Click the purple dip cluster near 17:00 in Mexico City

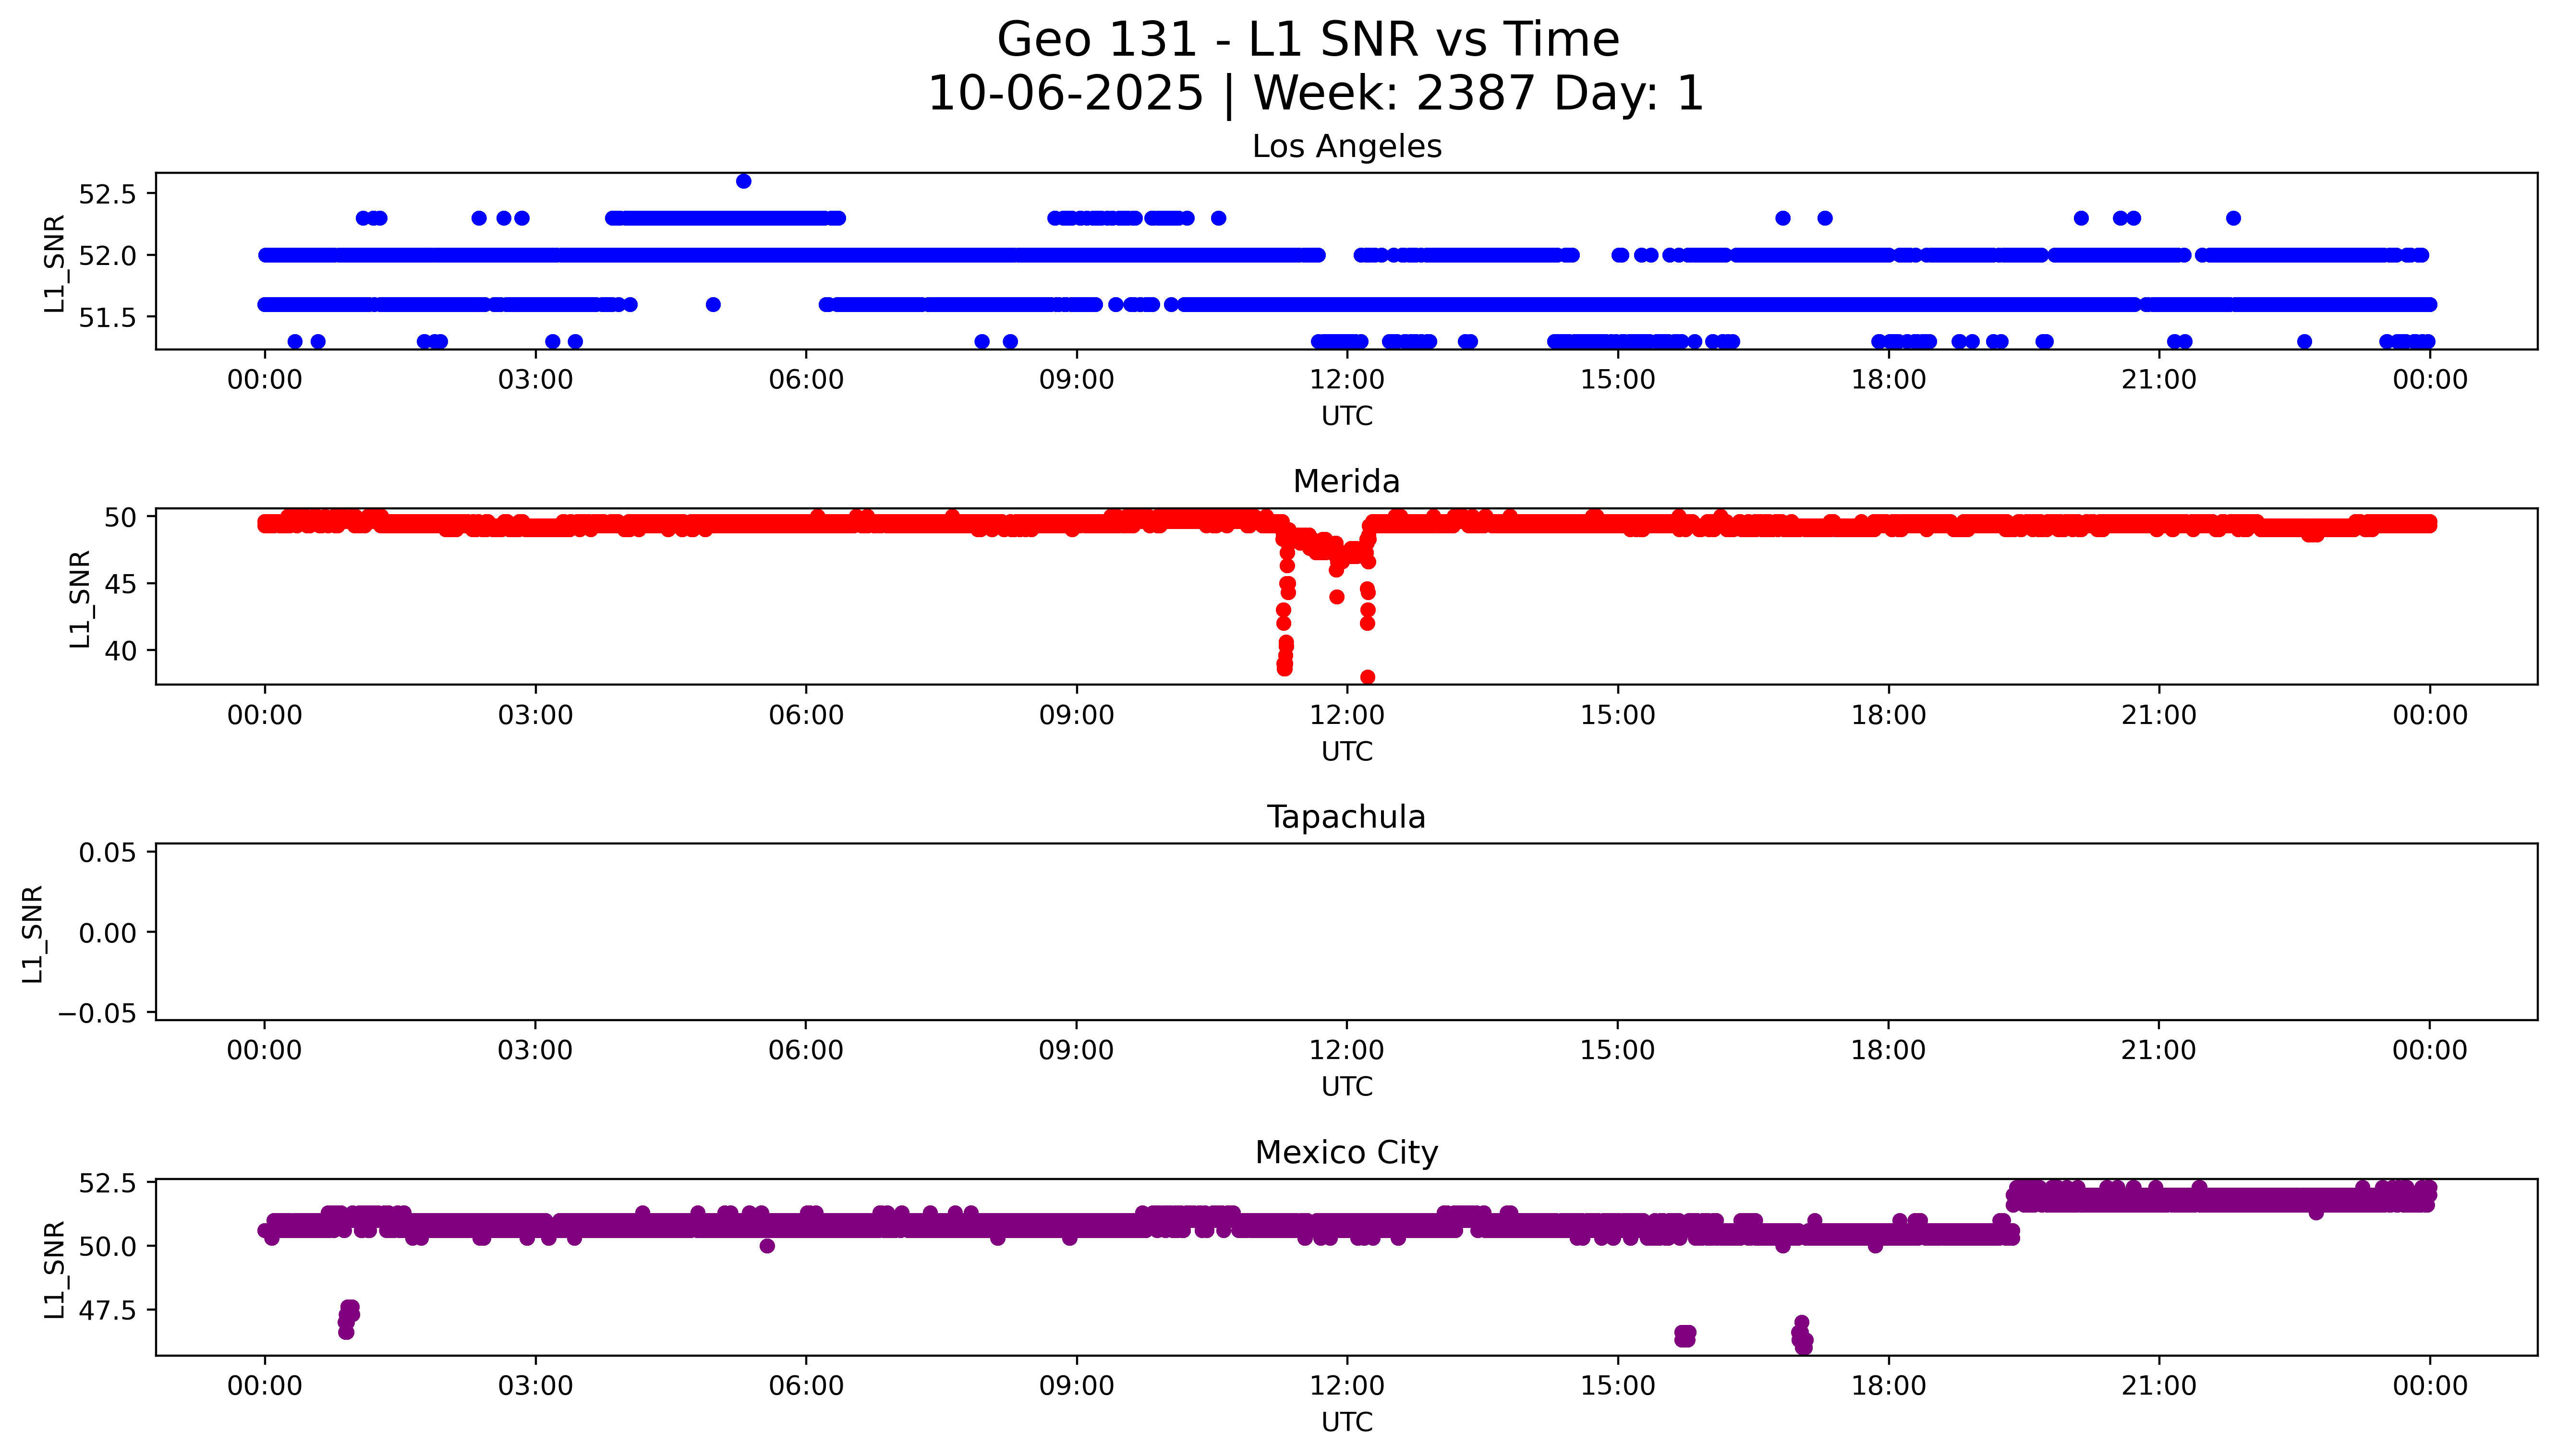(1802, 1336)
